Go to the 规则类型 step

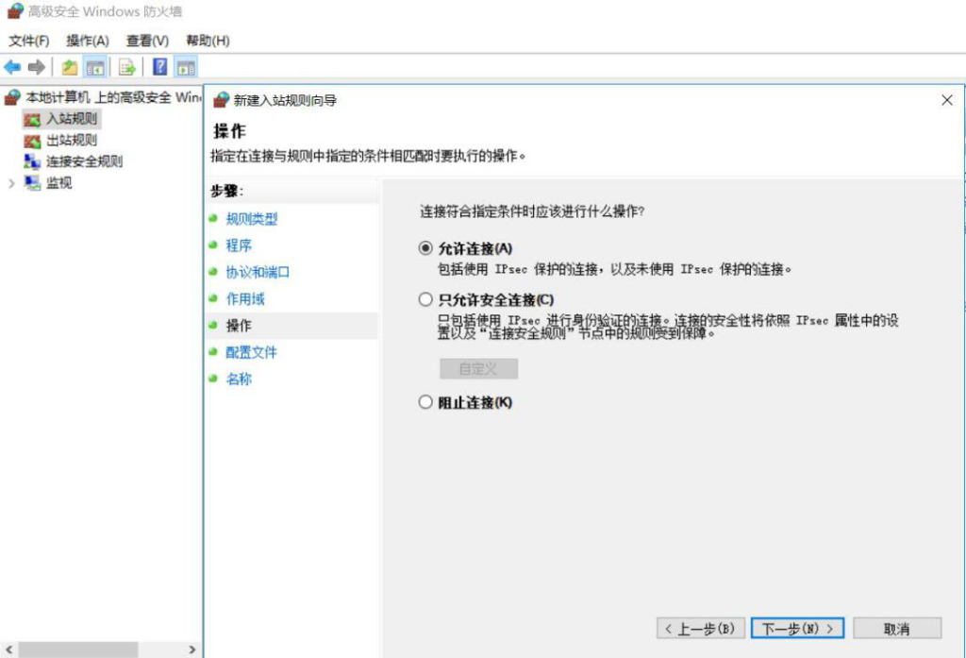click(x=251, y=219)
